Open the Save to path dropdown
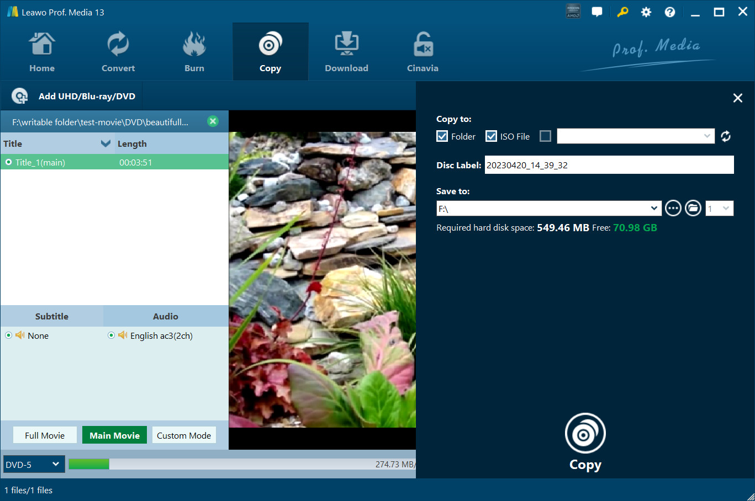The image size is (755, 501). tap(654, 209)
